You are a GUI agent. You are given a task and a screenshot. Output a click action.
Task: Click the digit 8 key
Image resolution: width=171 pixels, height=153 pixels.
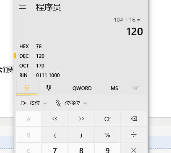pos(81,148)
